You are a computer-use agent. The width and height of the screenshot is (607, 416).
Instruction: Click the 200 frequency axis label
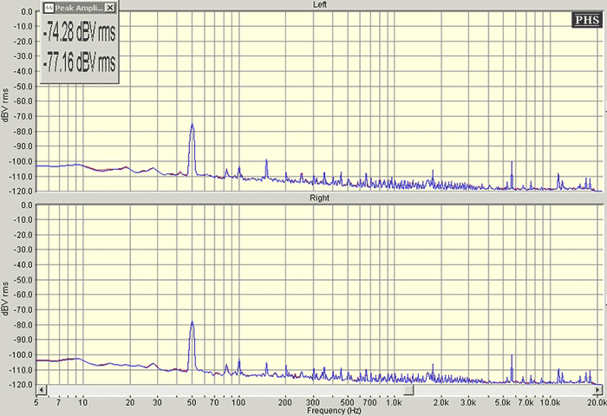tap(285, 402)
